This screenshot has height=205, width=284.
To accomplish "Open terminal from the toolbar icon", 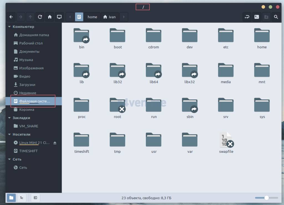I will pos(257,17).
